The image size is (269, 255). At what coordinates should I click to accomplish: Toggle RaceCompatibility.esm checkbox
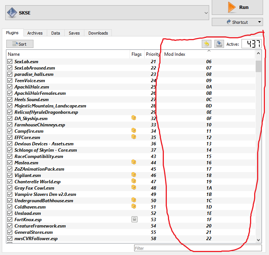tap(10, 156)
